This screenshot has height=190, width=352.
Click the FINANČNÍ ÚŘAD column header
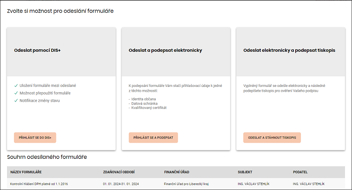click(177, 172)
